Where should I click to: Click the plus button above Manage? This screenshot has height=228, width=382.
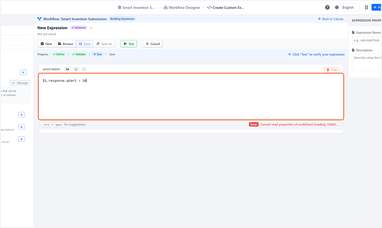coord(23,72)
